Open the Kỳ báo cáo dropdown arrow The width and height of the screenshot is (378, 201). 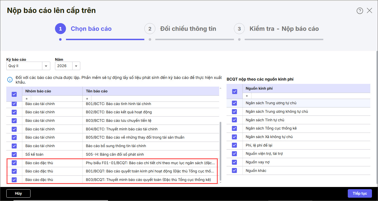46,66
